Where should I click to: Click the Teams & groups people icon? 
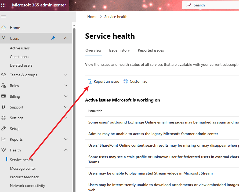point(3,75)
